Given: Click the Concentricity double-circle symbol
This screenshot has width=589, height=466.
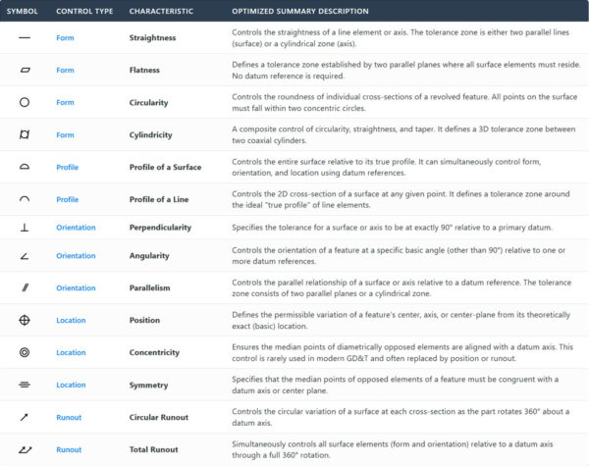Looking at the screenshot, I should pos(25,352).
